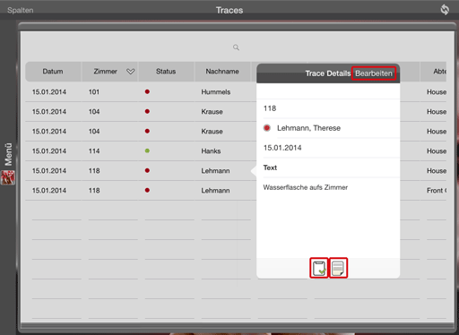Click the Text label in details
The height and width of the screenshot is (335, 459).
pos(270,167)
